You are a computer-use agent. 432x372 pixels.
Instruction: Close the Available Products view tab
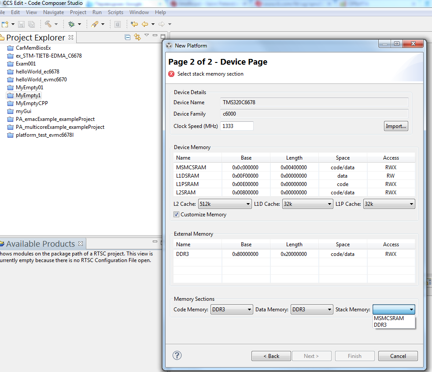pyautogui.click(x=81, y=244)
